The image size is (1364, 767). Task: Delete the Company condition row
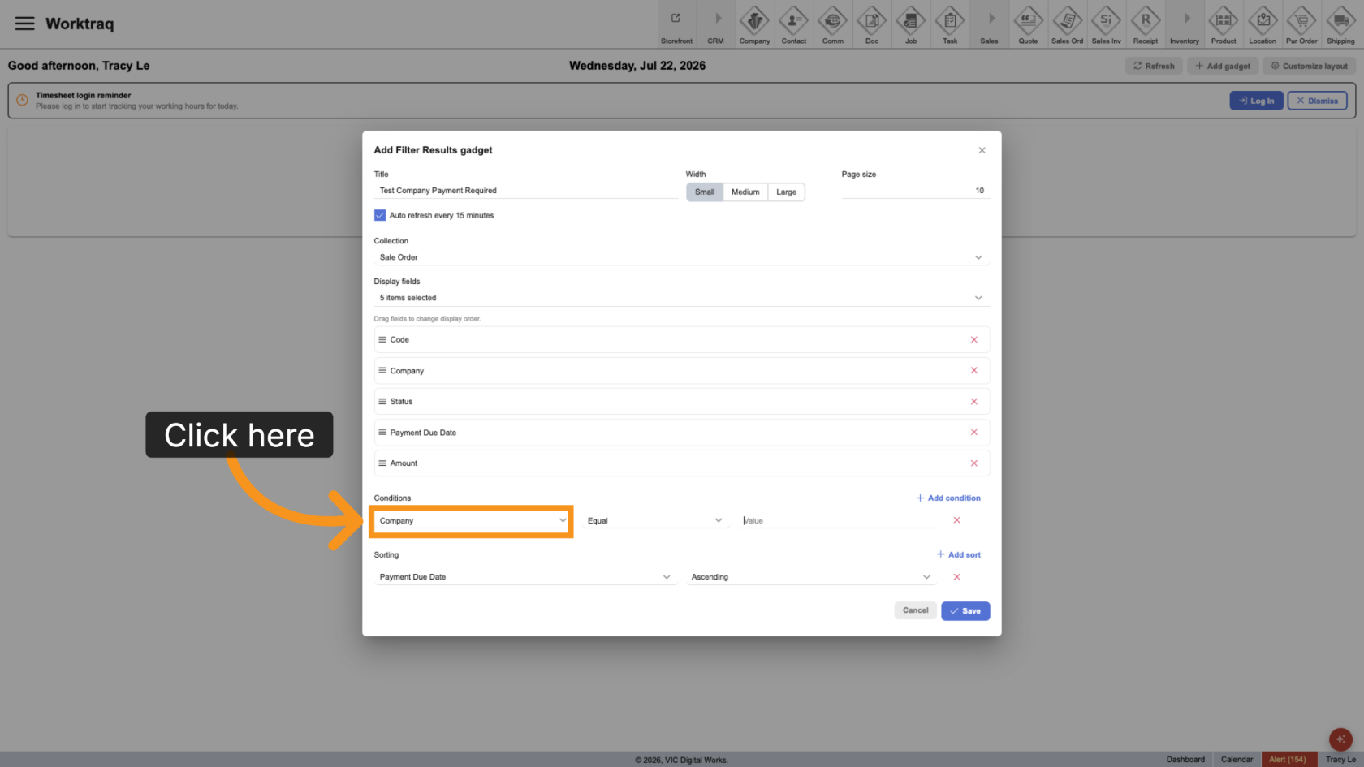coord(956,520)
